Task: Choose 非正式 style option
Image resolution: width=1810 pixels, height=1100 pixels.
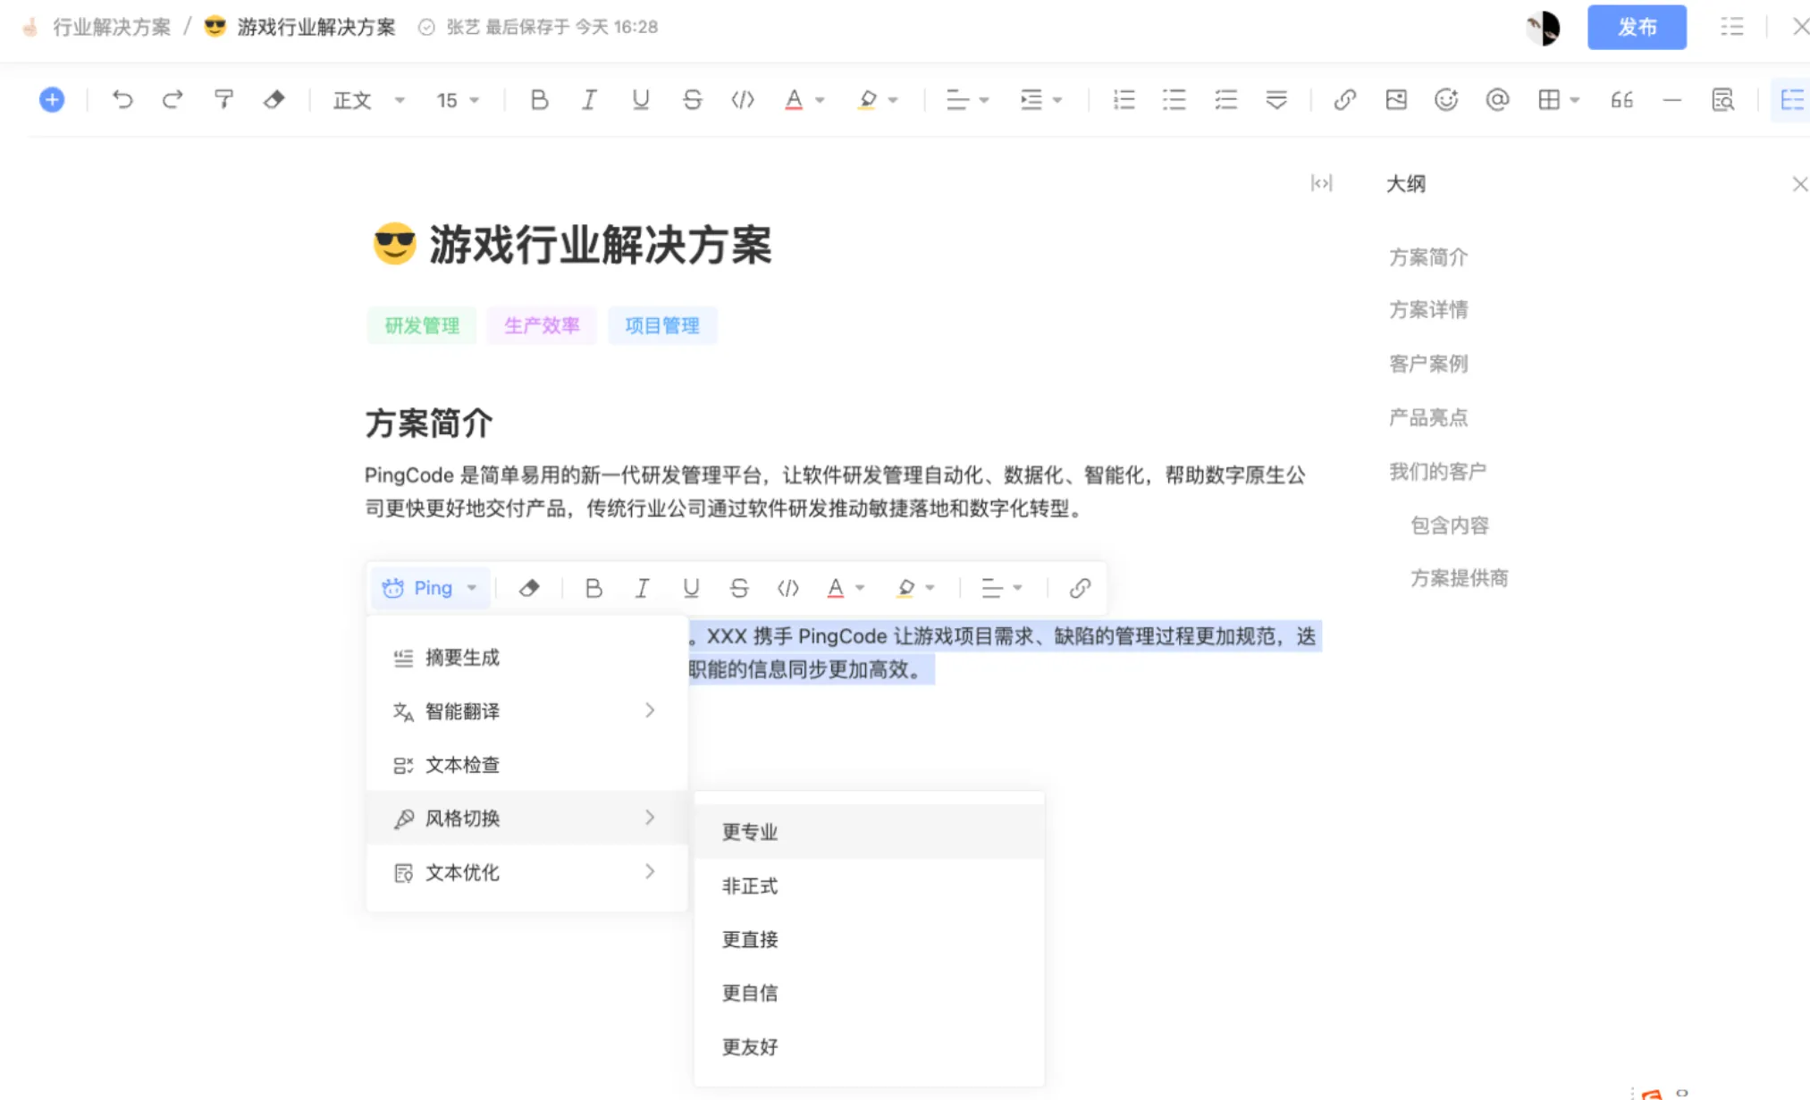Action: (x=869, y=886)
